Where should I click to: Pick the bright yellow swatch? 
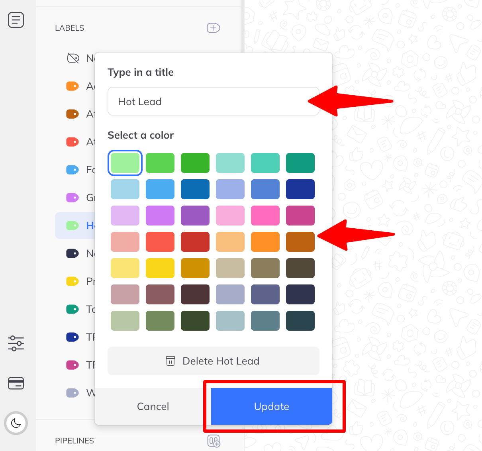coord(160,268)
